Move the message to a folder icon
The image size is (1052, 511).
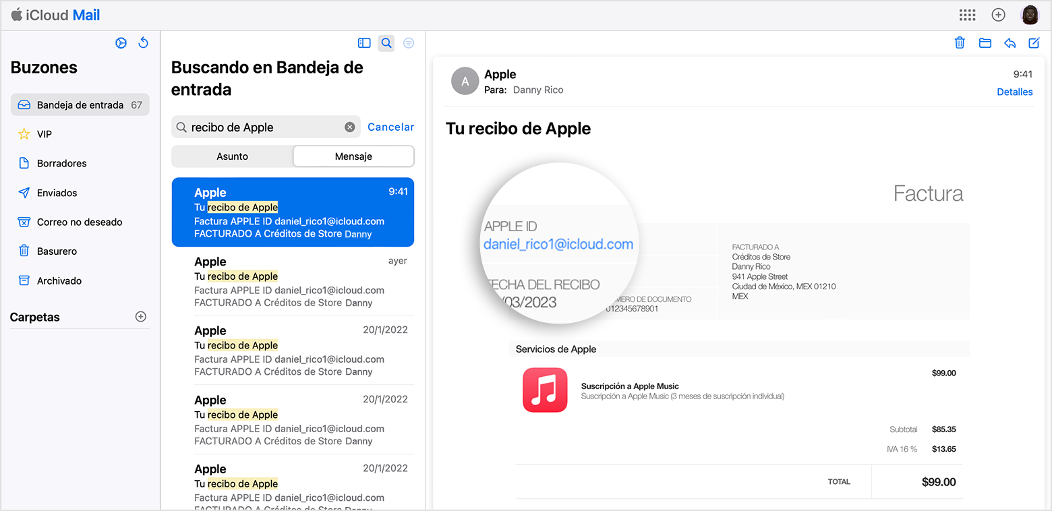(985, 43)
